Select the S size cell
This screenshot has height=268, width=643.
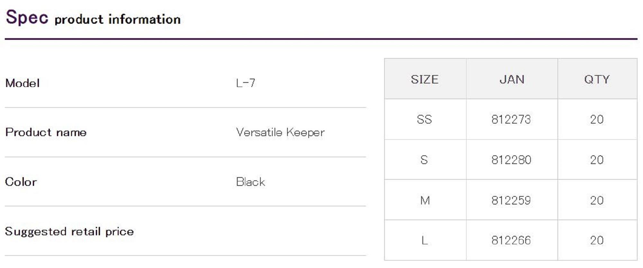(x=424, y=160)
